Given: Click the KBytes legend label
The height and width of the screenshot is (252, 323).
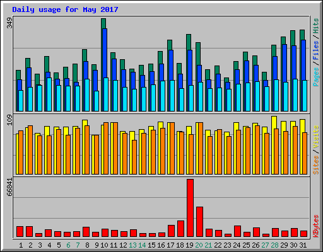Looking at the screenshot, I should coord(316,226).
